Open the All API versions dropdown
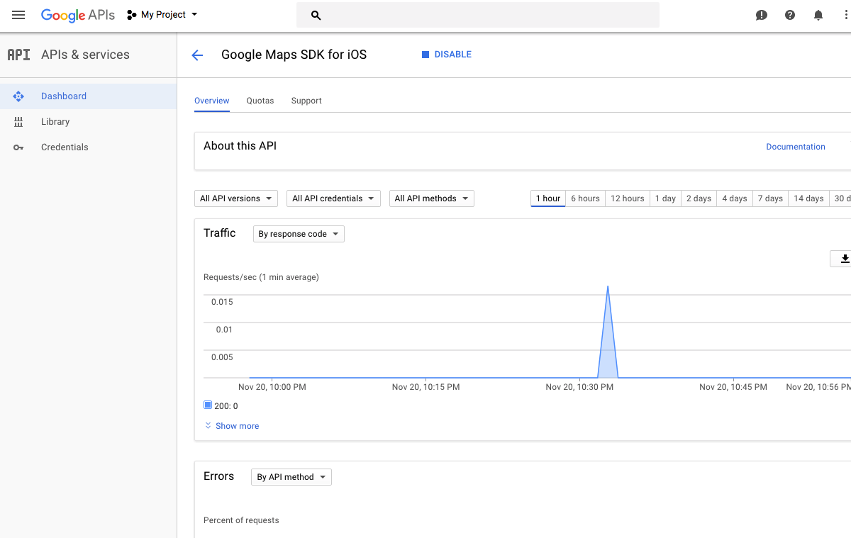The height and width of the screenshot is (538, 851). coord(236,198)
